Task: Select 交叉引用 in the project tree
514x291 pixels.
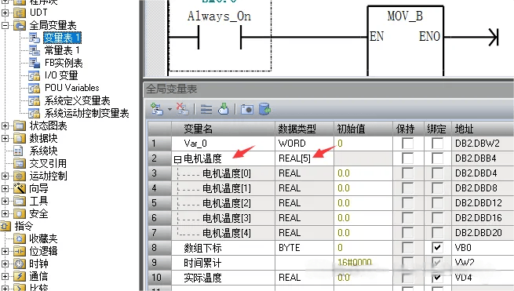Action: (48, 163)
